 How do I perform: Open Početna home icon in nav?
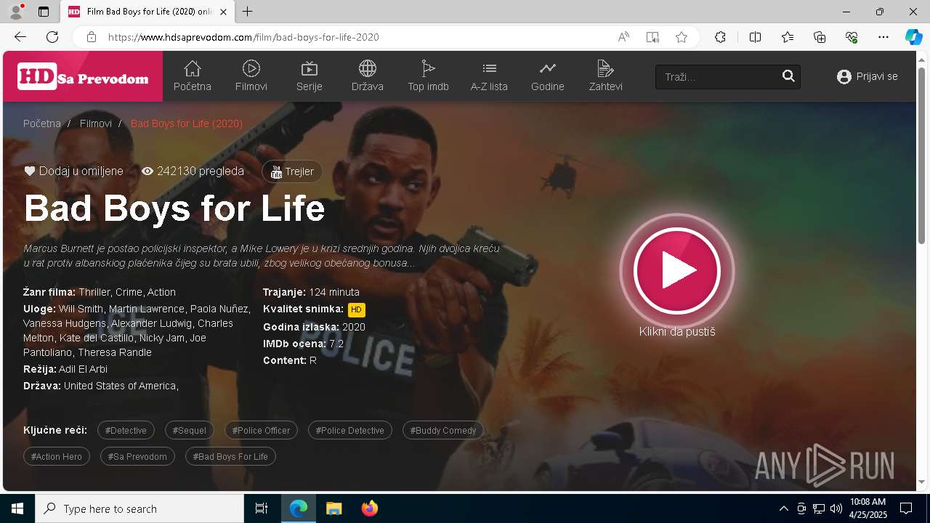coord(193,68)
